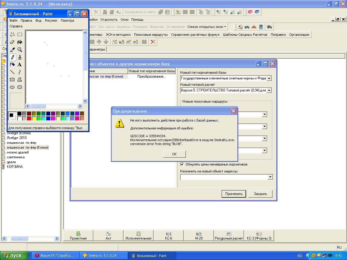The height and width of the screenshot is (260, 347).
Task: Open the КС-6 bottom tab
Action: click(x=168, y=236)
